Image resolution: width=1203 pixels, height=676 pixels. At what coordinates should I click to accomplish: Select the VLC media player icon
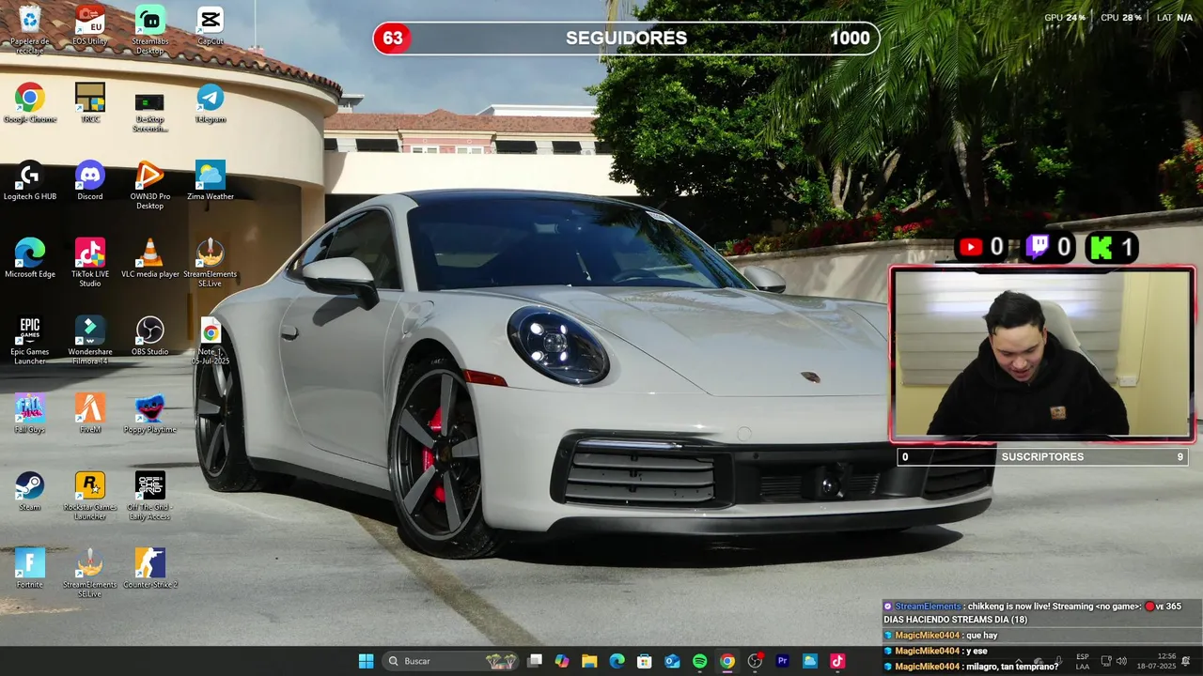point(149,258)
